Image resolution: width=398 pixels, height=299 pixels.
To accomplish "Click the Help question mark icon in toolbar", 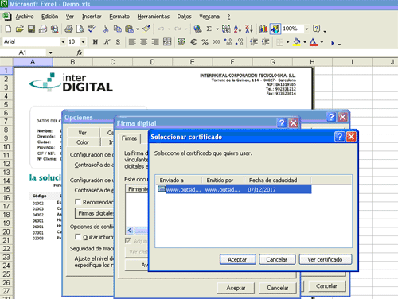I will pos(317,29).
